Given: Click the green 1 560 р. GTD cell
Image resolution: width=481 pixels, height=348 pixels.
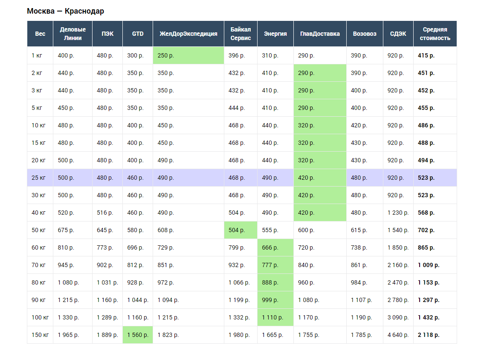Looking at the screenshot, I should tap(138, 335).
